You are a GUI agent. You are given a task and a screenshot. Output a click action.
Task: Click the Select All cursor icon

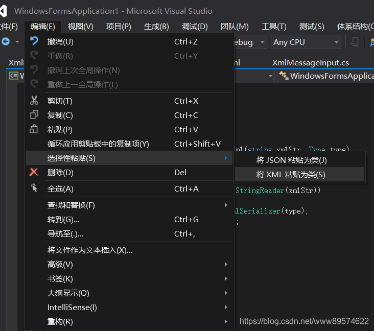tap(34, 188)
